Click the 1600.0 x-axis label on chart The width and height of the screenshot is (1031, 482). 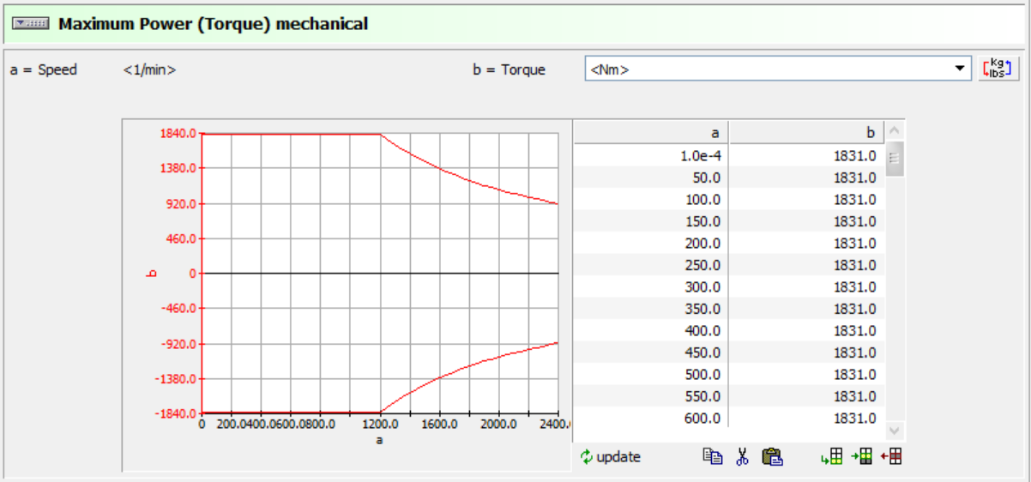coord(439,424)
